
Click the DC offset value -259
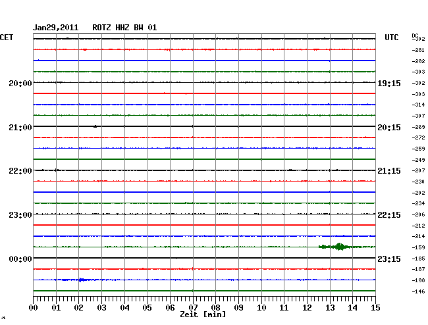(x=418, y=149)
